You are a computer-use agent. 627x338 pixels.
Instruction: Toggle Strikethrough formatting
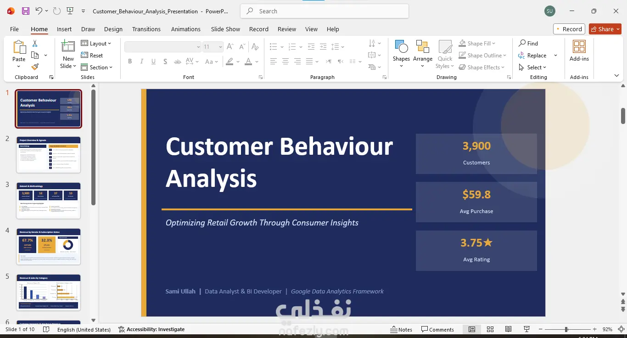[177, 62]
